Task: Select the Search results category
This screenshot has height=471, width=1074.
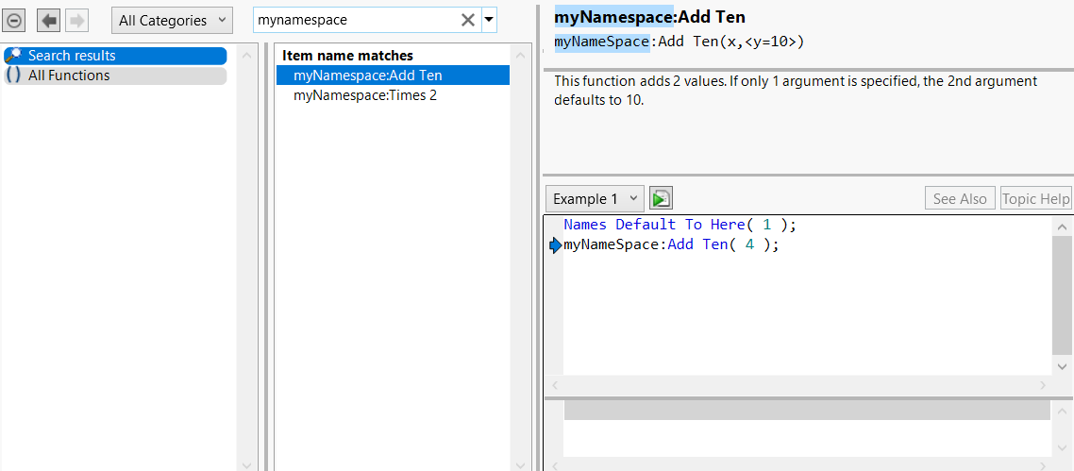Action: [72, 56]
